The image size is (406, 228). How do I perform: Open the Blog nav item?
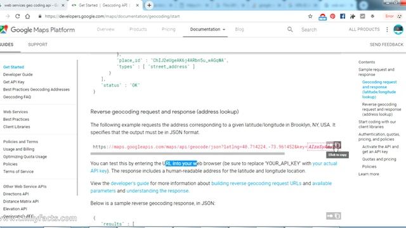click(x=239, y=30)
